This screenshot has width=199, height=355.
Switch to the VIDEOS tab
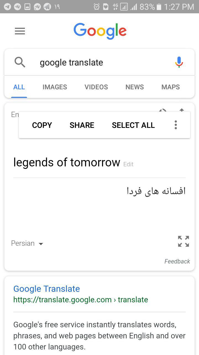point(96,87)
